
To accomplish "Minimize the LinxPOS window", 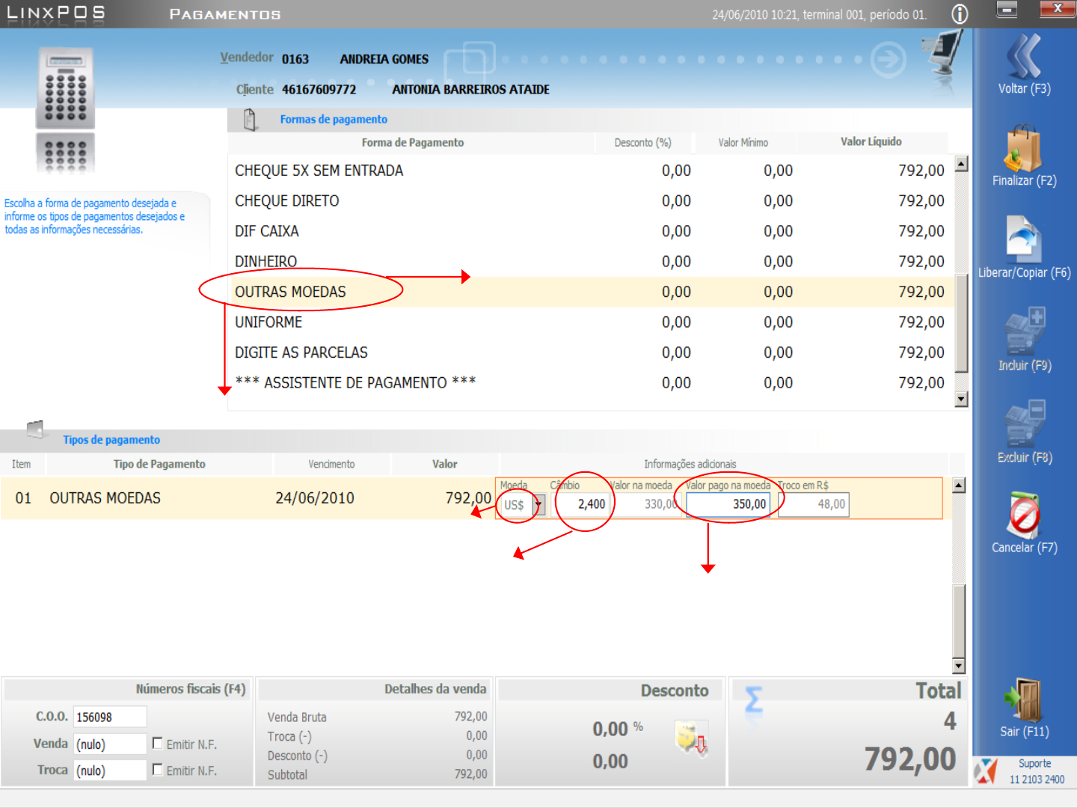I will point(1007,9).
